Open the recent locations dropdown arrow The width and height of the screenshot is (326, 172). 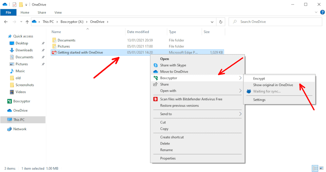pos(21,22)
